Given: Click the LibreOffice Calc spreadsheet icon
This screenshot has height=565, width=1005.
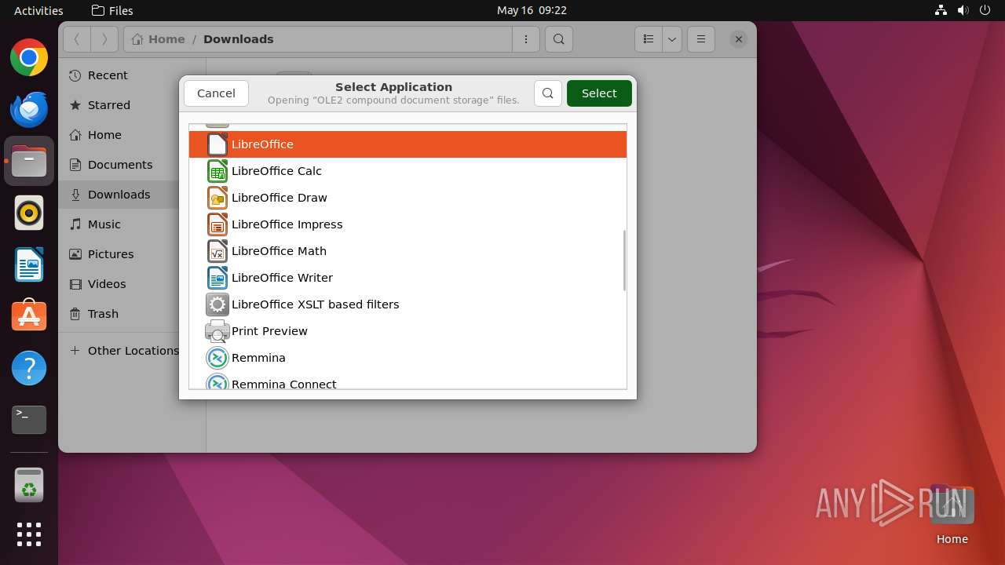Looking at the screenshot, I should click(x=217, y=171).
